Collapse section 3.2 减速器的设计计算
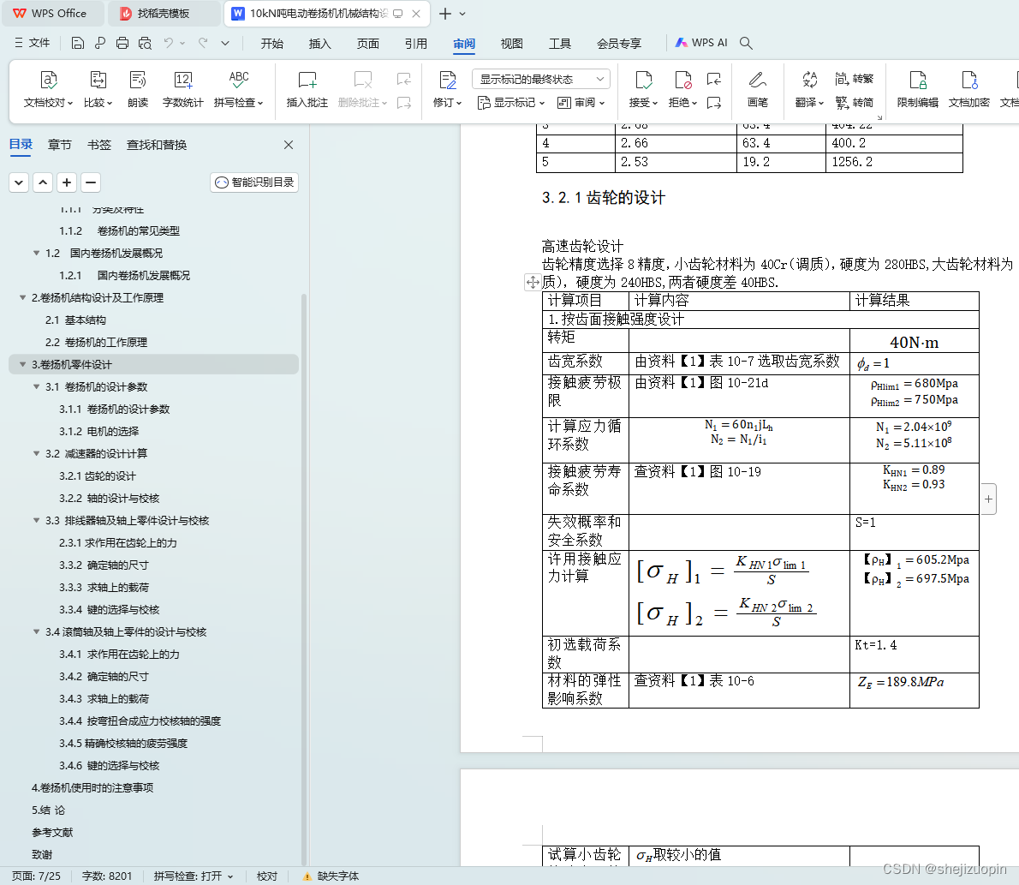 [36, 453]
